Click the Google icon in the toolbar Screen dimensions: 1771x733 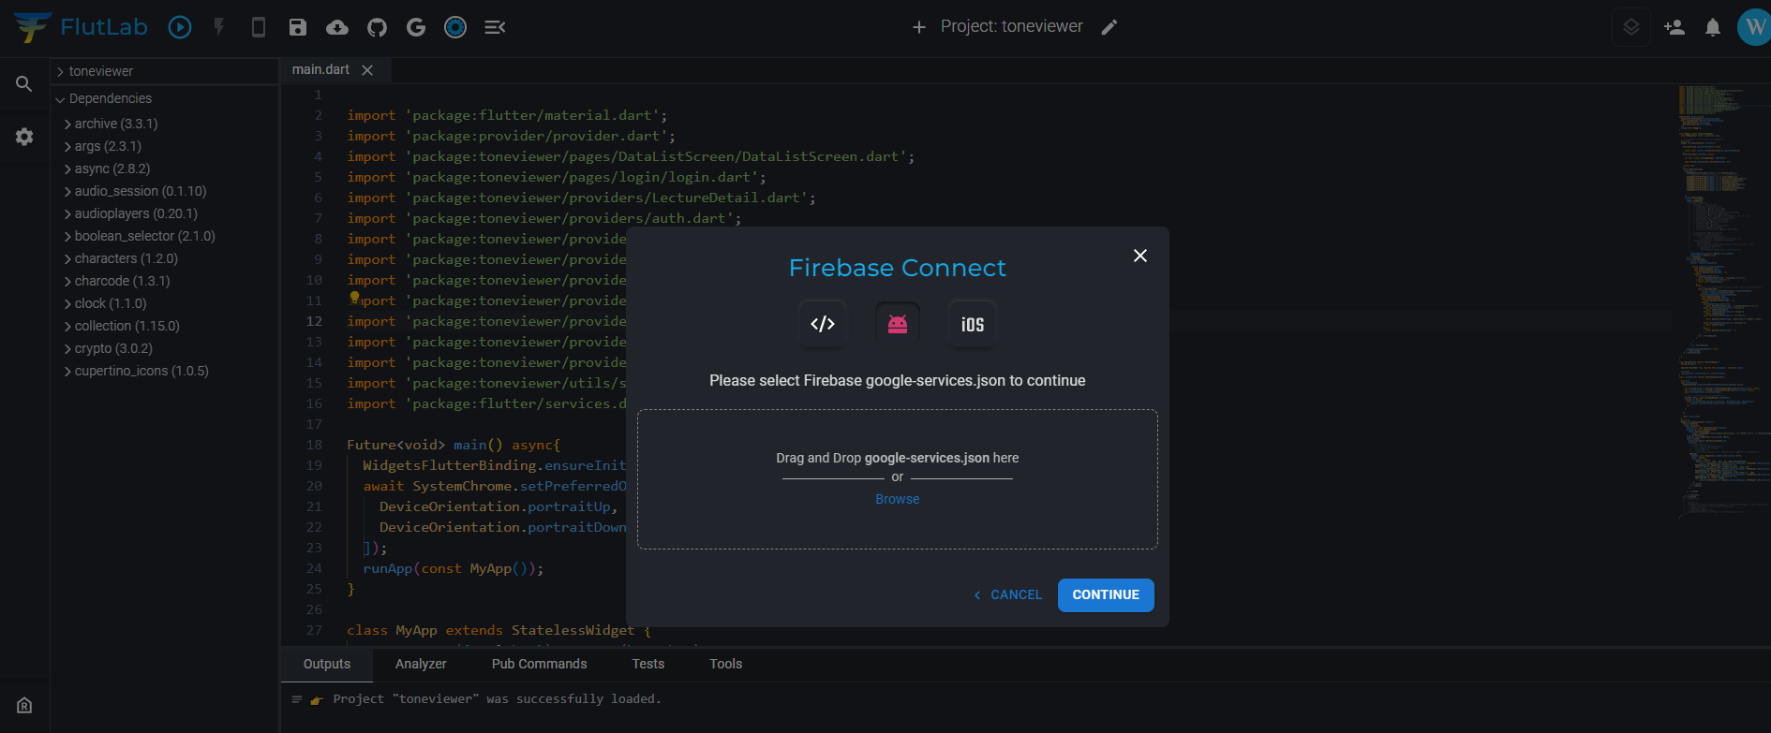pyautogui.click(x=416, y=27)
